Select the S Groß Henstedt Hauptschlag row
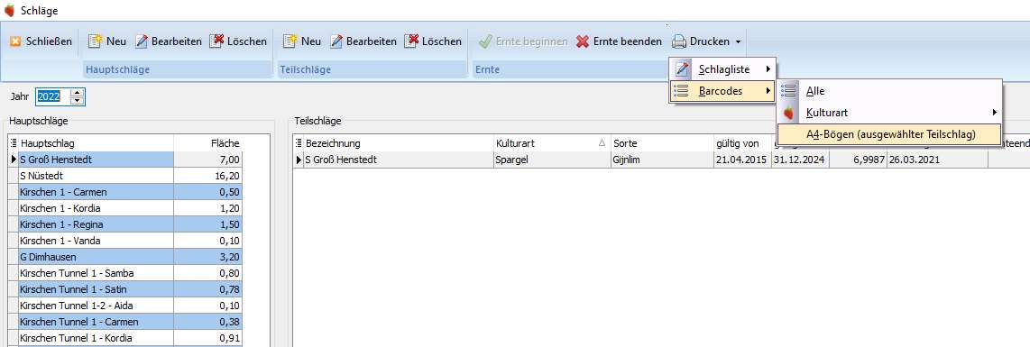Viewport: 1030px width, 347px height. pos(124,160)
